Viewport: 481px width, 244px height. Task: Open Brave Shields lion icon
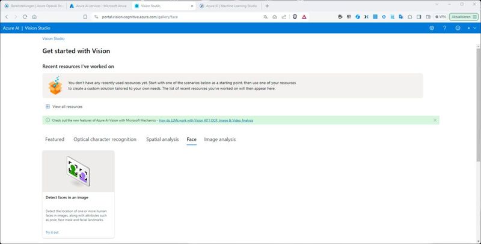295,17
